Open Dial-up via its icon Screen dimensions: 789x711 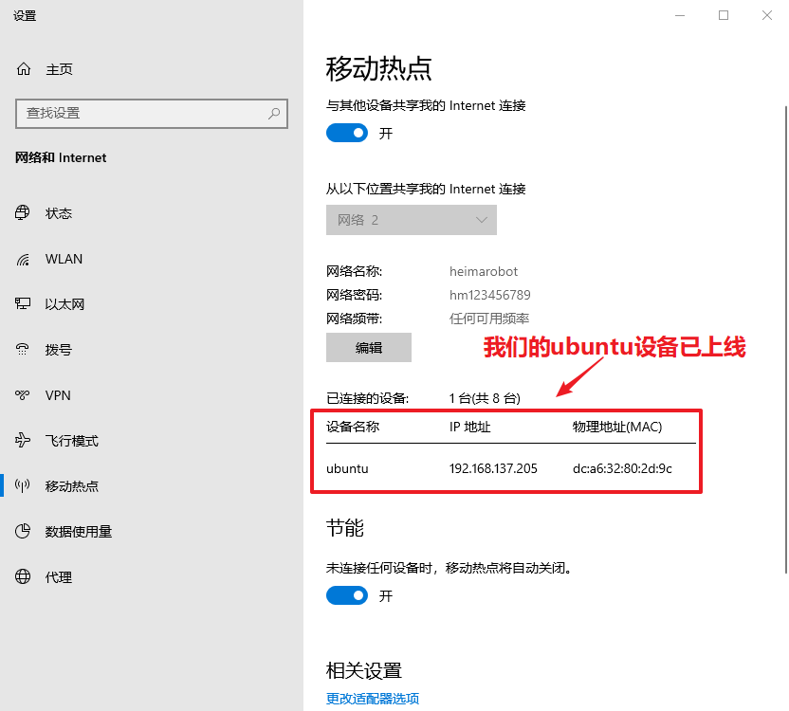click(24, 350)
